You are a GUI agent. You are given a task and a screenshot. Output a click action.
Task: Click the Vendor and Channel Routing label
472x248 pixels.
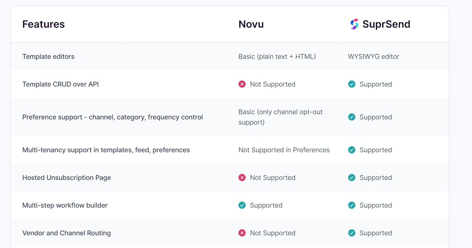tap(67, 233)
